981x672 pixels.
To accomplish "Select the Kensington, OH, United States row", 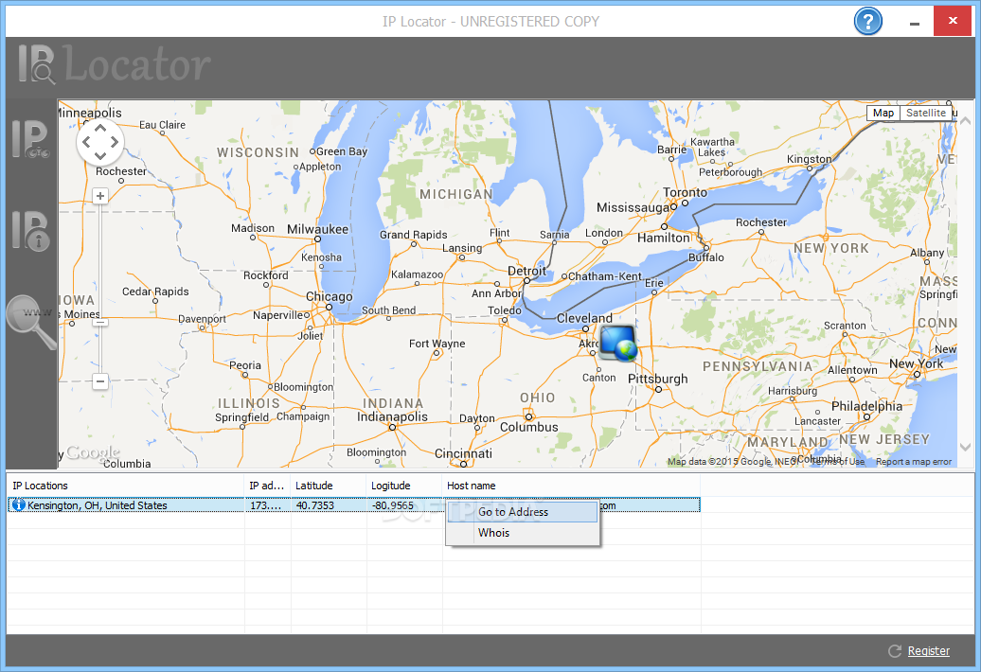I will click(354, 505).
